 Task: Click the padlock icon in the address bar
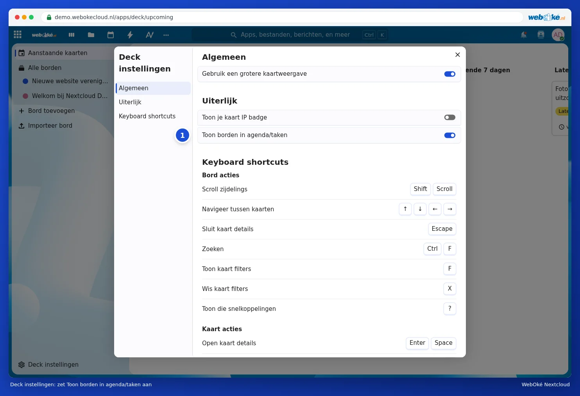coord(49,17)
